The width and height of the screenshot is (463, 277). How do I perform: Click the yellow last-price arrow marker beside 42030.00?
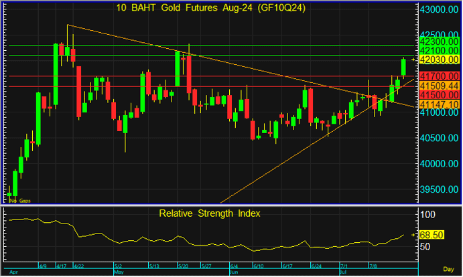point(413,60)
